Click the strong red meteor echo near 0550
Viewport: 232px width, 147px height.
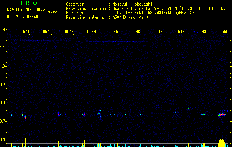point(222,115)
